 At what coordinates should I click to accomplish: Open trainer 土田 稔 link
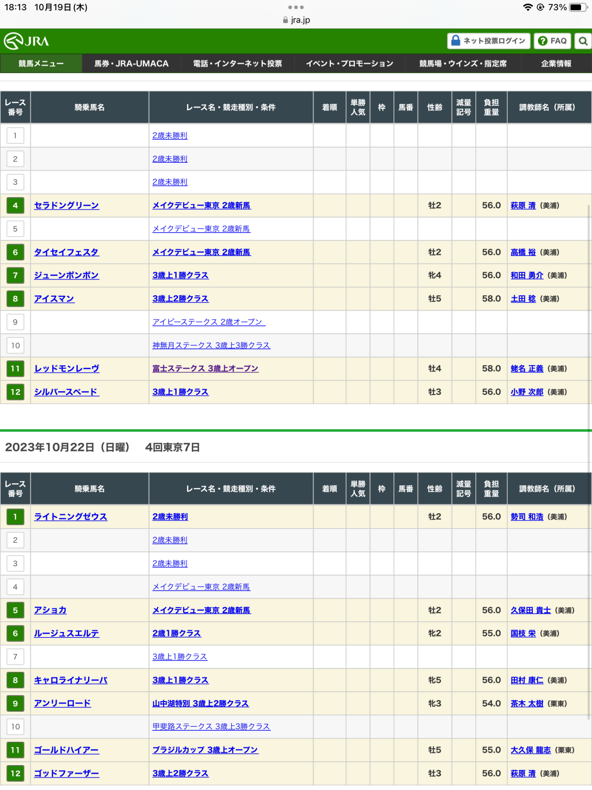[x=523, y=299]
